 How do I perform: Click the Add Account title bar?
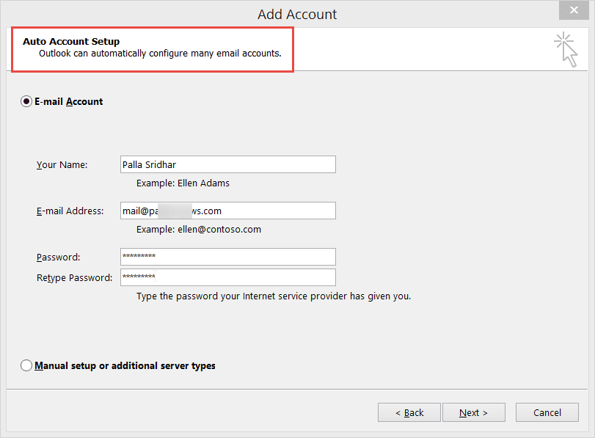tap(297, 14)
